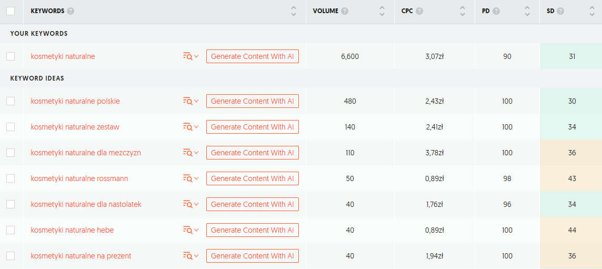This screenshot has width=602, height=269.
Task: Select the 2,43zł CPC cell
Action: (435, 102)
